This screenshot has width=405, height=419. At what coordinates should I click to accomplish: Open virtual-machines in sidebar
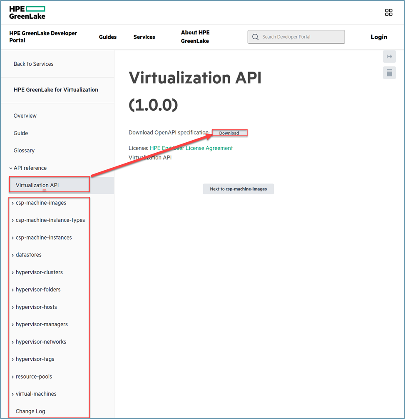pos(36,394)
